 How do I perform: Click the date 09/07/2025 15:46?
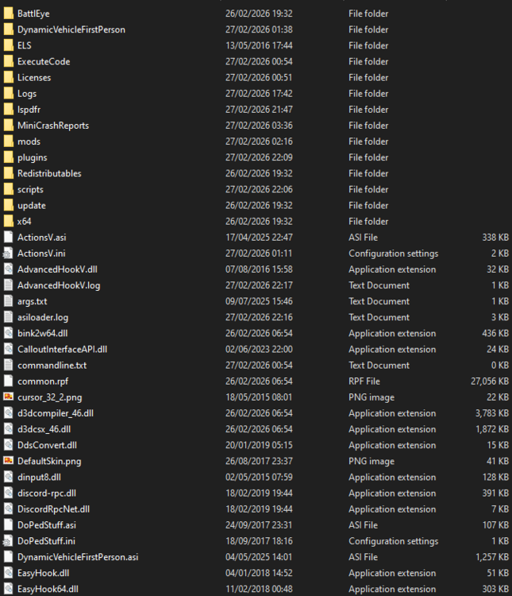pyautogui.click(x=259, y=301)
